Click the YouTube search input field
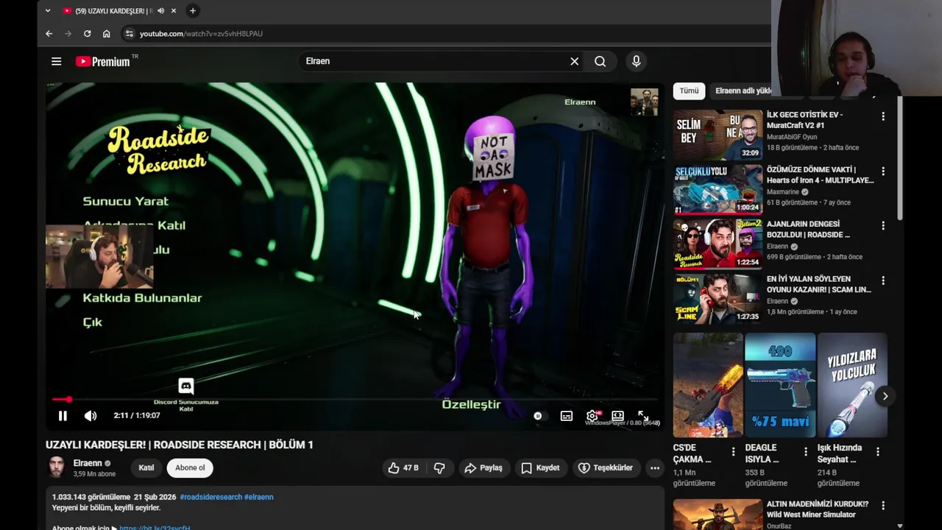The width and height of the screenshot is (942, 530). pyautogui.click(x=434, y=61)
